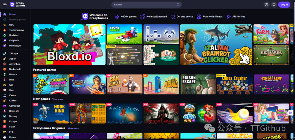Click the Beauty category icon
This screenshot has height=140, width=295.
point(5,74)
